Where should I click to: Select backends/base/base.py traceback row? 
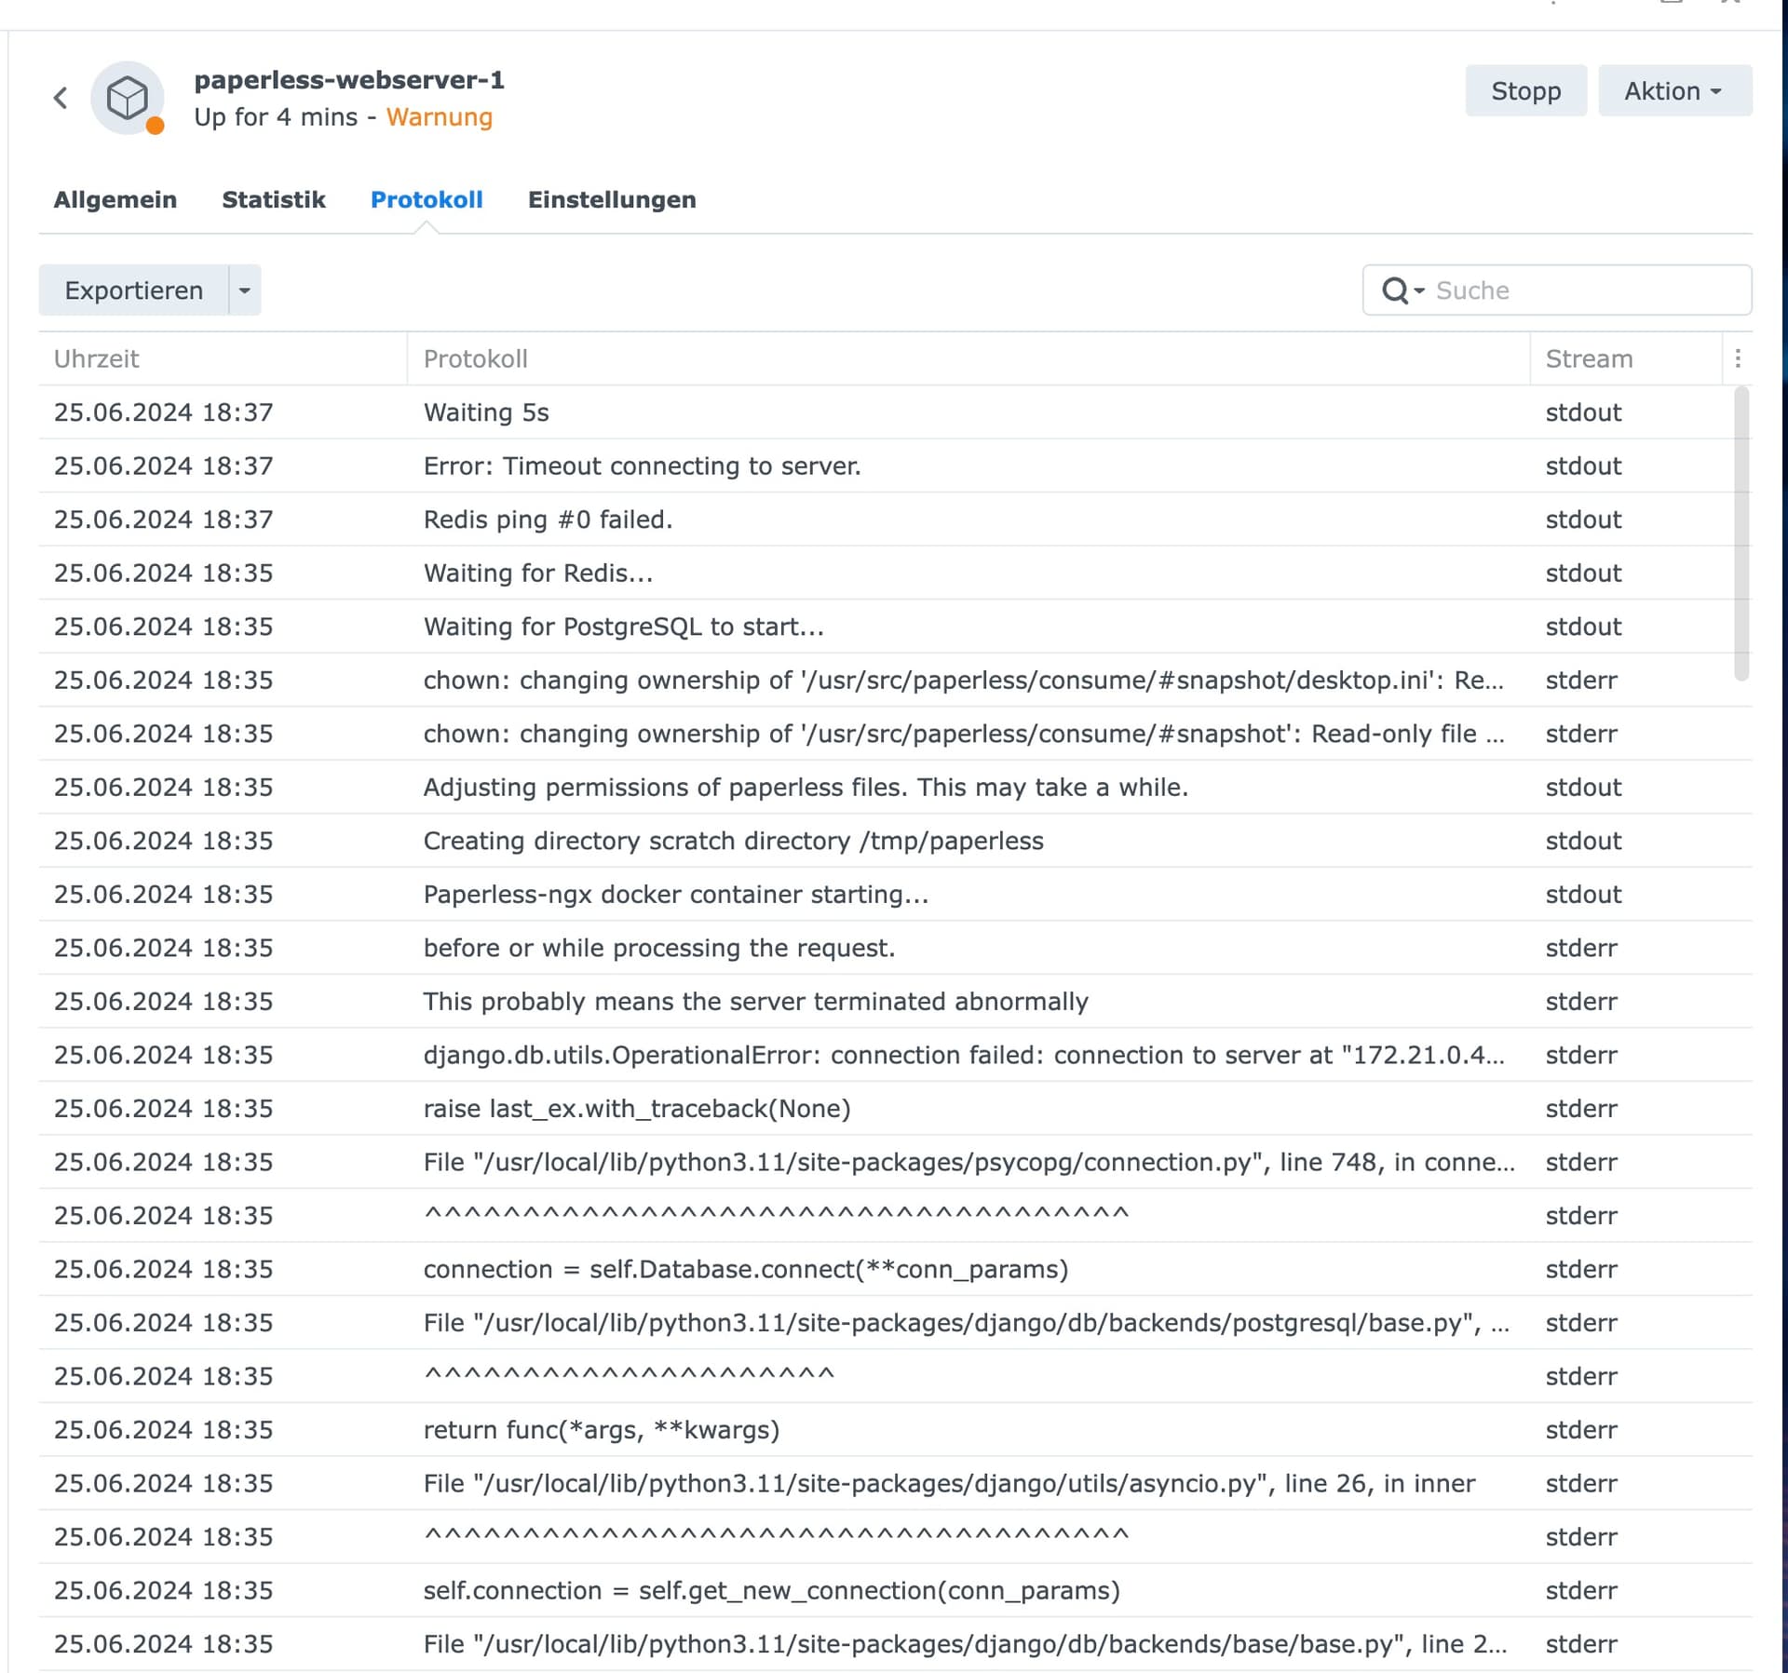click(x=895, y=1643)
